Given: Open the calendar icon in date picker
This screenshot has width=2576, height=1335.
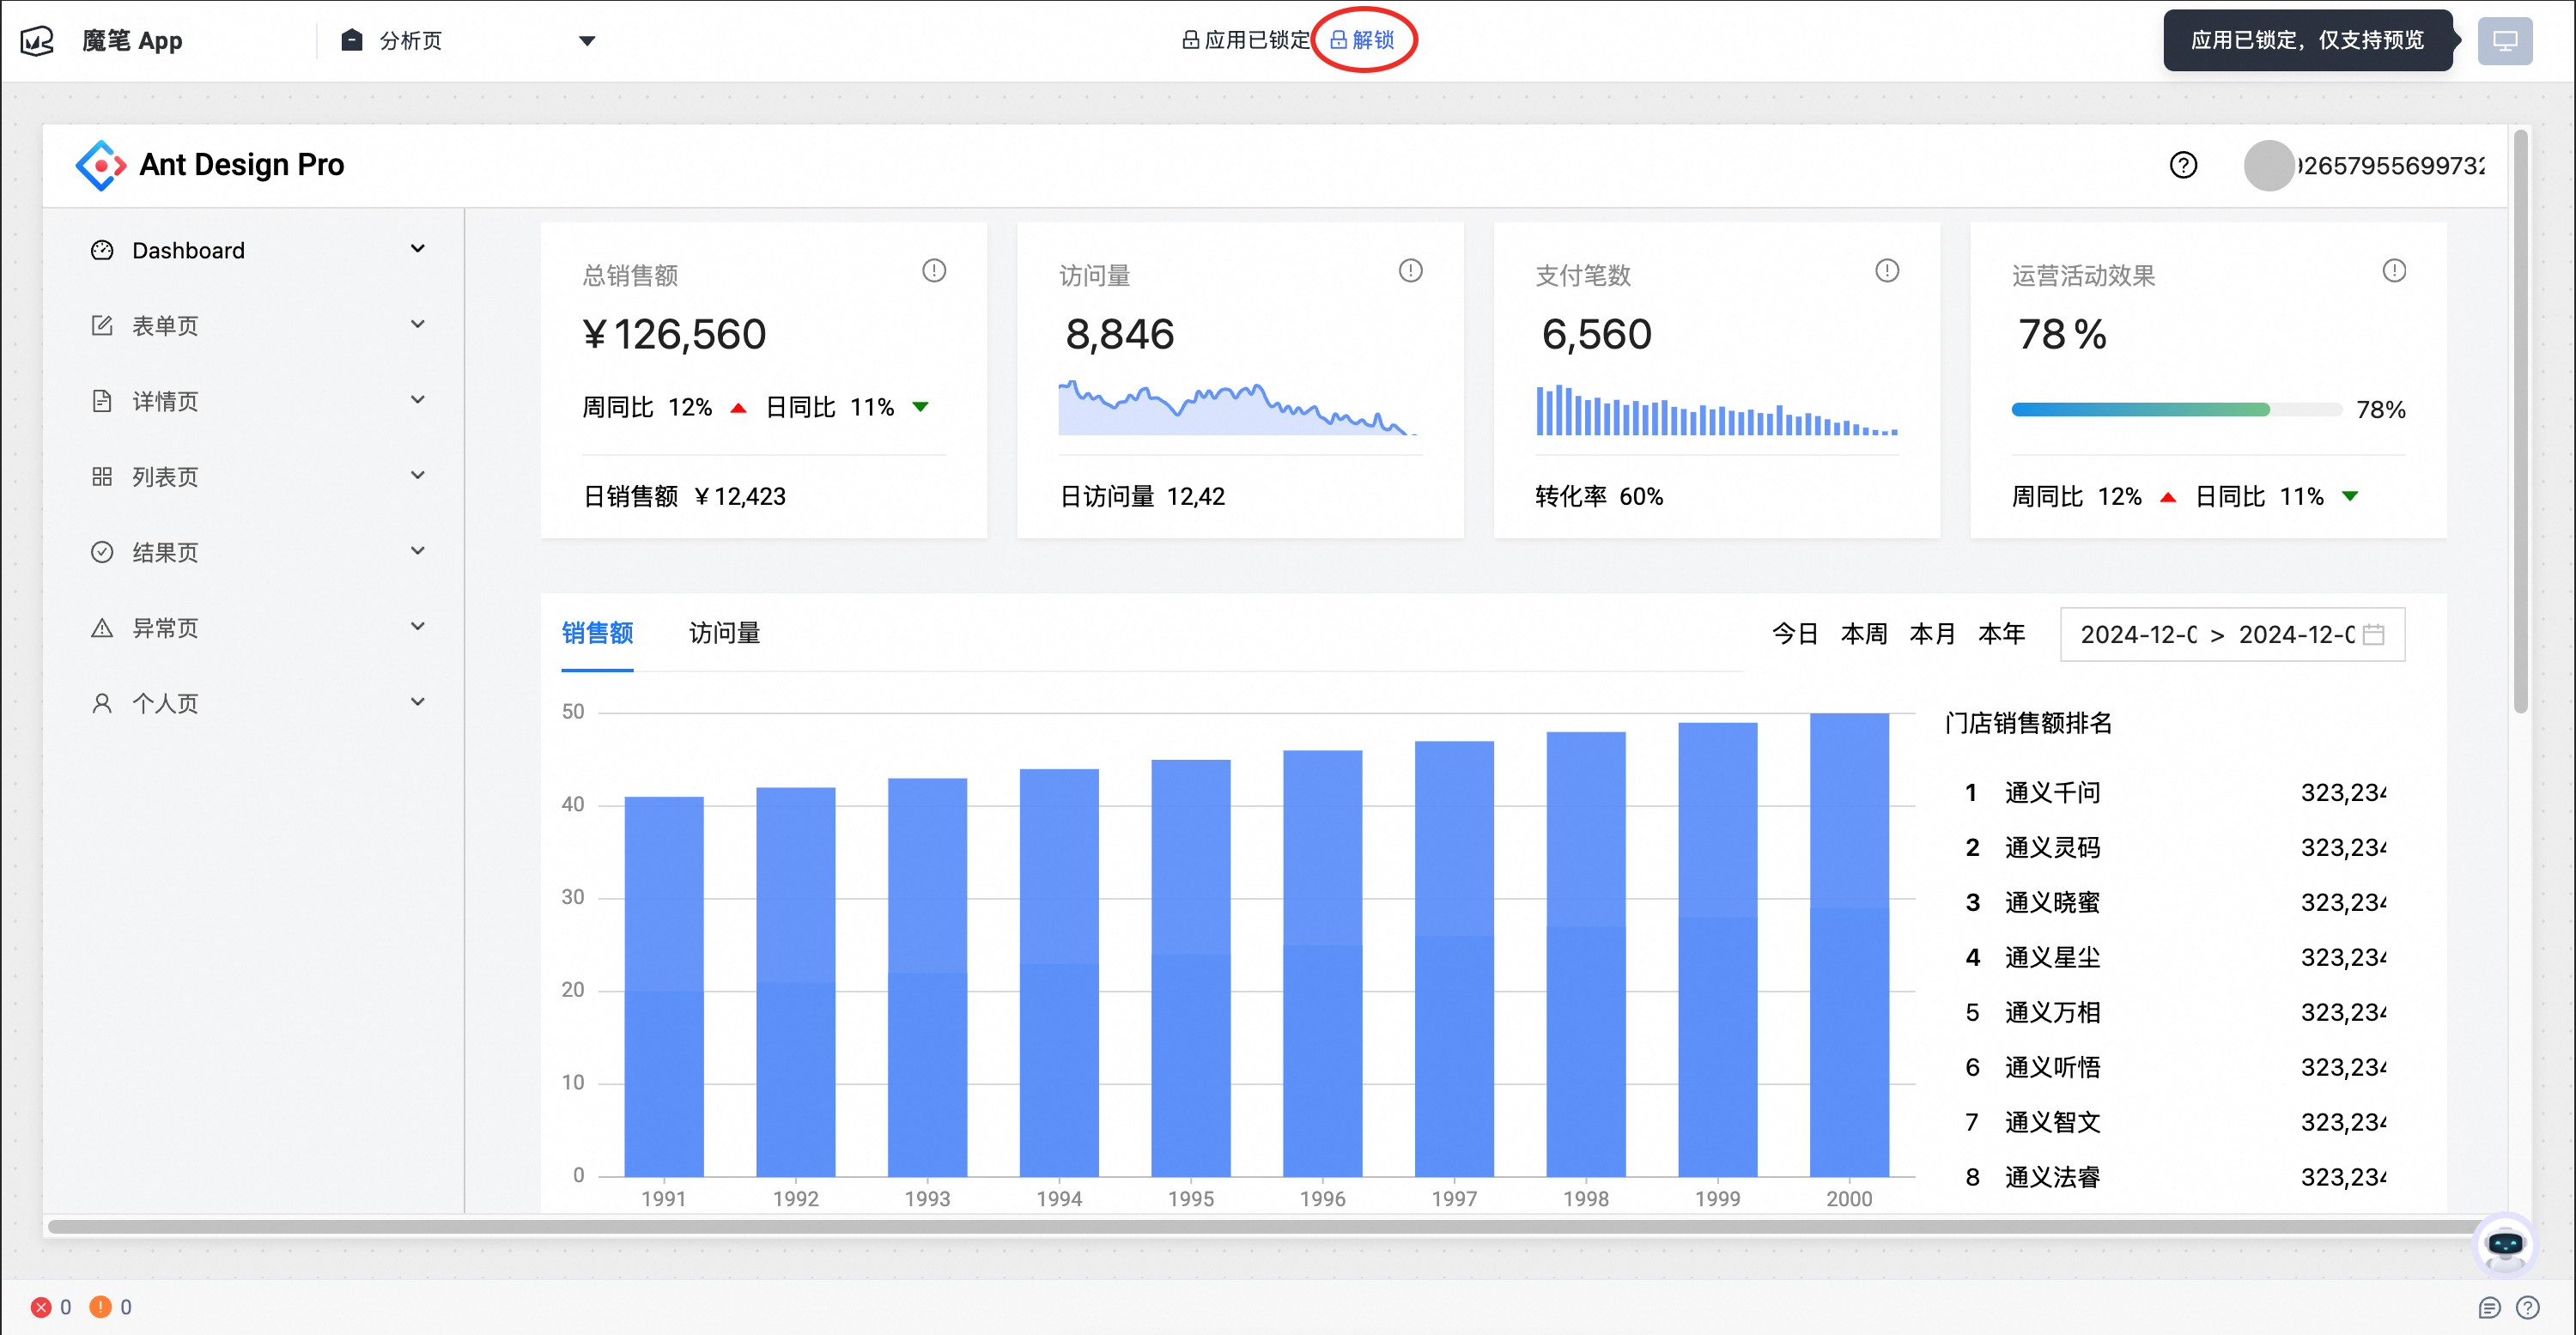Looking at the screenshot, I should point(2374,635).
